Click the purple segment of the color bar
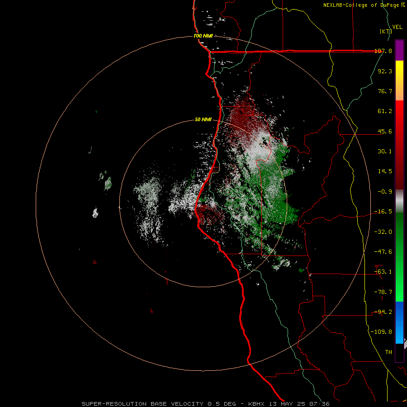The height and width of the screenshot is (407, 407). [x=399, y=50]
